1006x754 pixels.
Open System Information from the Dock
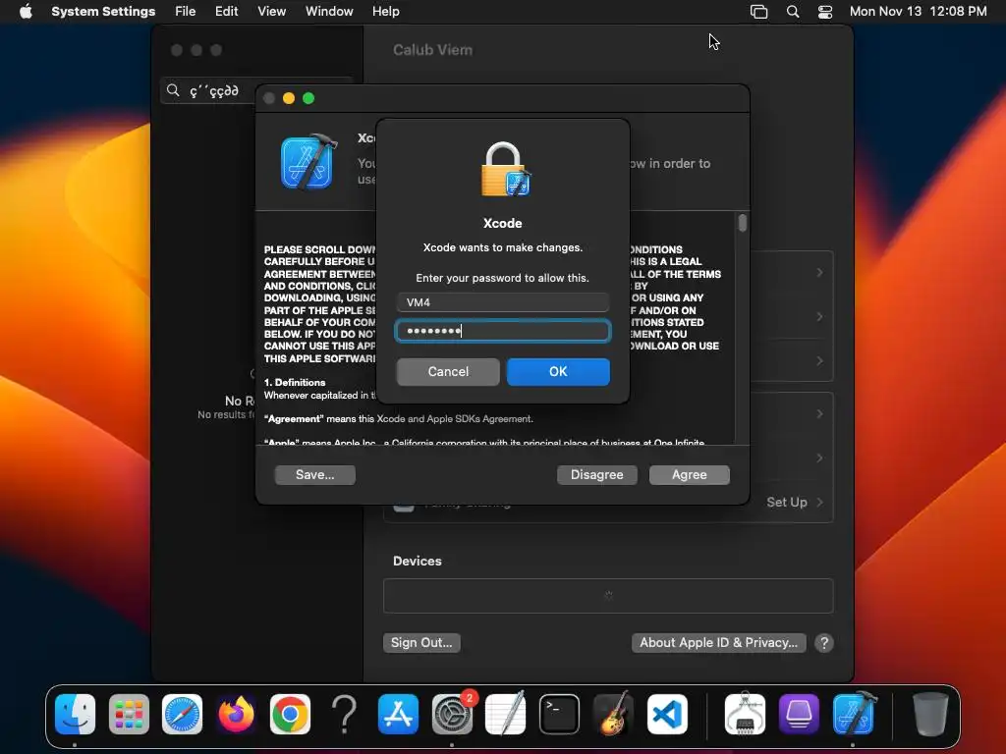[745, 715]
